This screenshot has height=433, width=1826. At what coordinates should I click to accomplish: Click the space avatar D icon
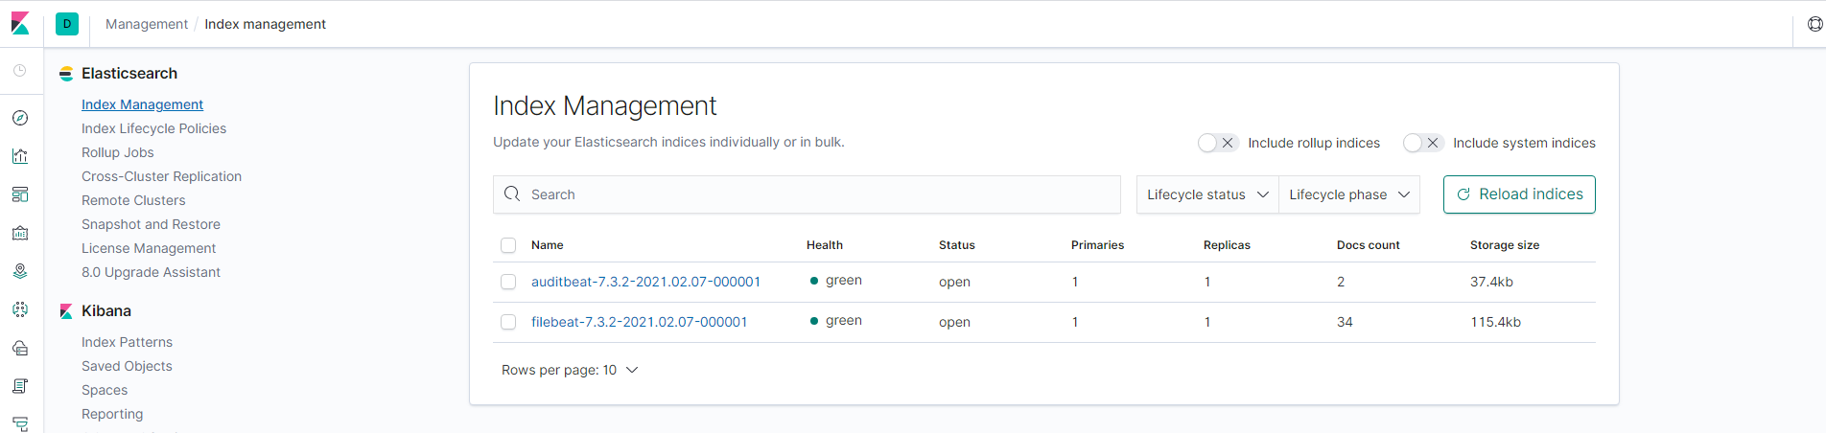[x=67, y=24]
